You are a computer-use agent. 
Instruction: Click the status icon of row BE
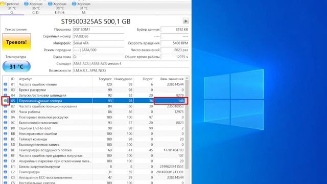pos(6,150)
